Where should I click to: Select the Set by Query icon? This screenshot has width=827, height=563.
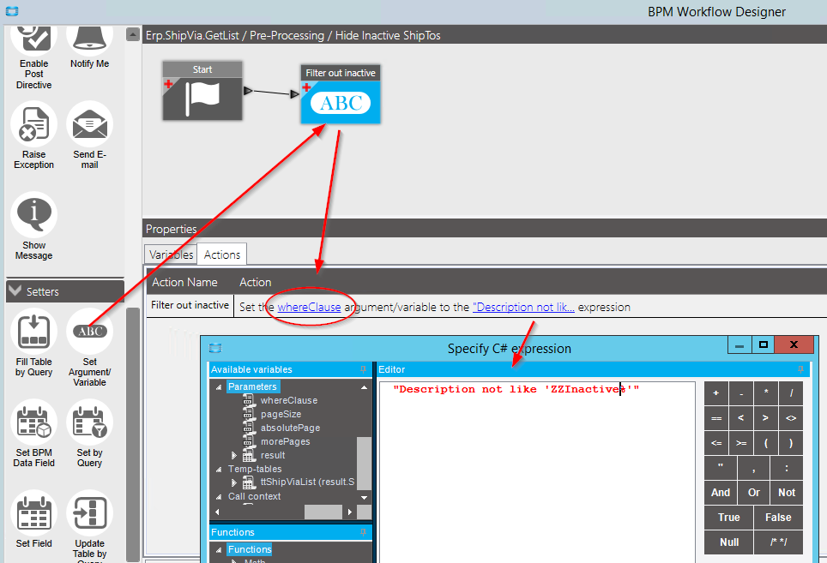click(x=90, y=422)
